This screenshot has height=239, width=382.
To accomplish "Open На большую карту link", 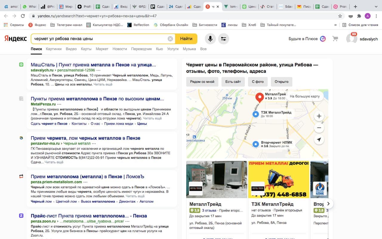I will coord(305,96).
